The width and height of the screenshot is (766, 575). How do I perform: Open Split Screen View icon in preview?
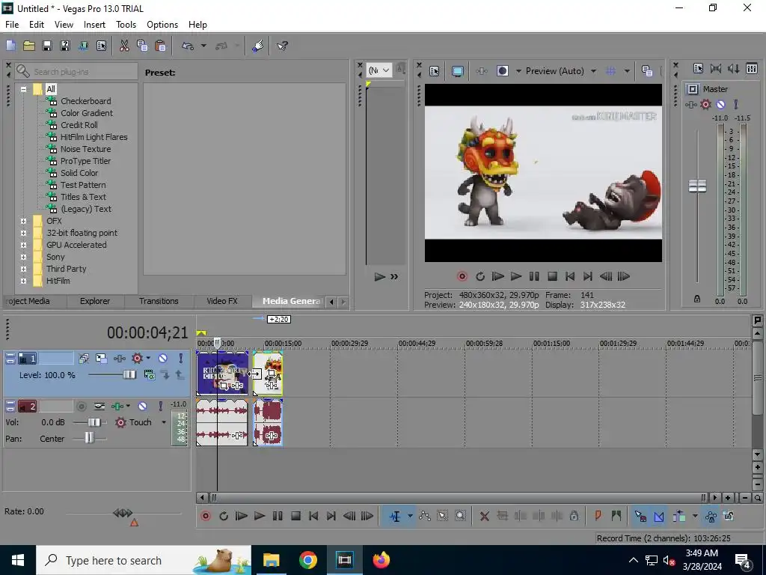(502, 71)
